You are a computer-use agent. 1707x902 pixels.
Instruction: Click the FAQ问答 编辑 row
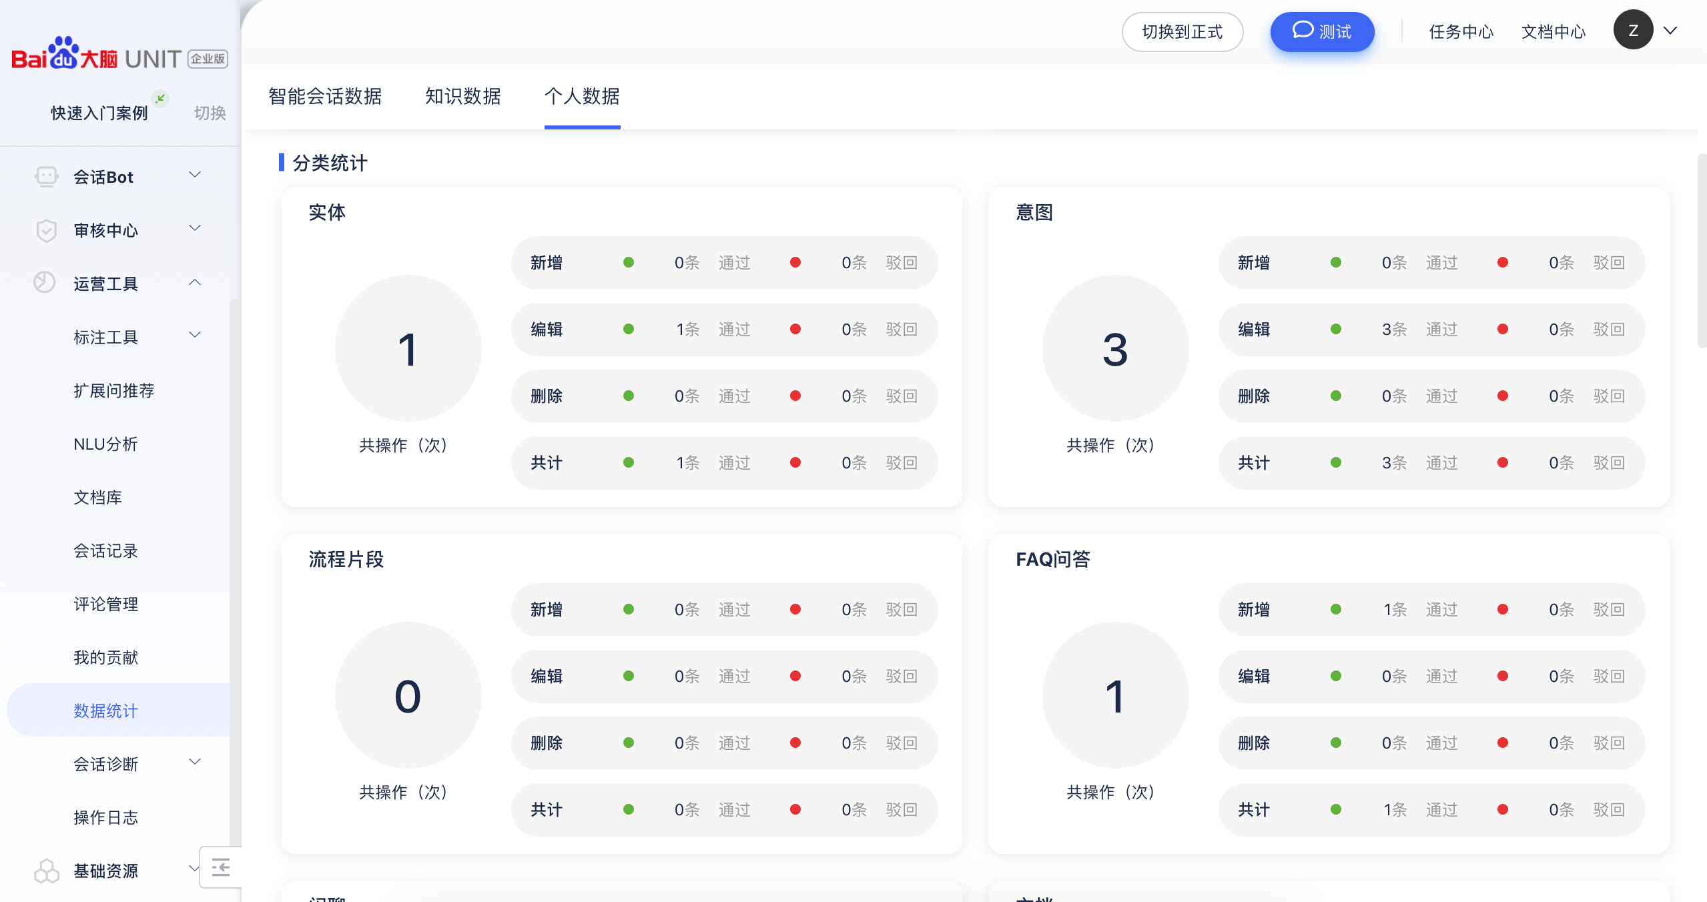pos(1432,676)
